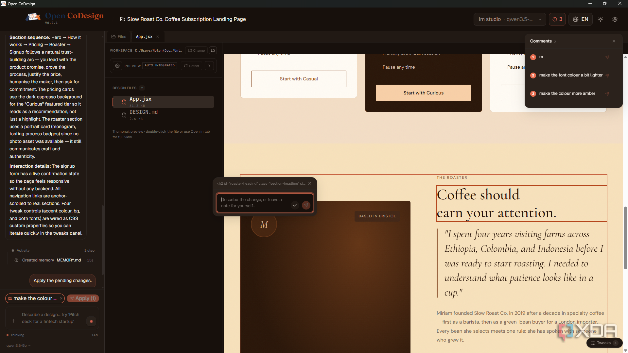Close the App.jsx tab
Viewport: 628px width, 353px height.
[158, 37]
